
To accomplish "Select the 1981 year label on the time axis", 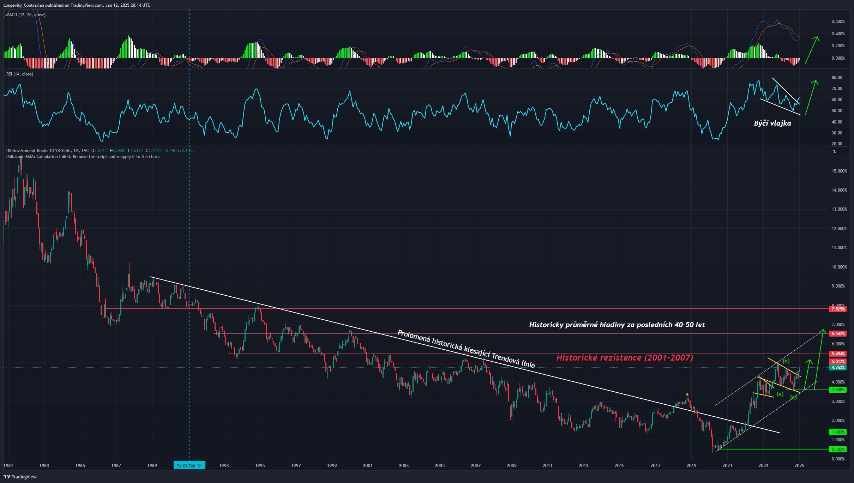I will pos(8,465).
